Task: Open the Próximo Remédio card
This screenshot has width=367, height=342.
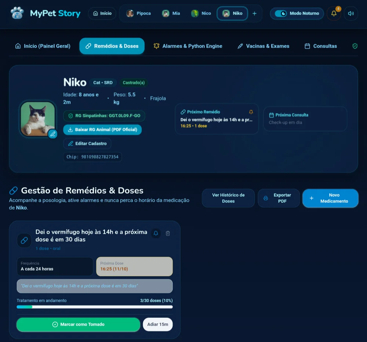Action: pyautogui.click(x=217, y=119)
